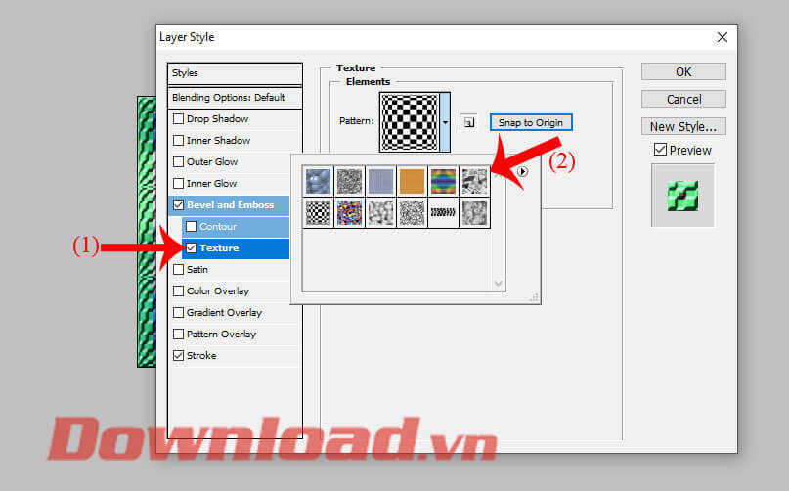Select the dense black squiggle pattern left of zigzag
This screenshot has height=491, width=789.
pyautogui.click(x=412, y=212)
